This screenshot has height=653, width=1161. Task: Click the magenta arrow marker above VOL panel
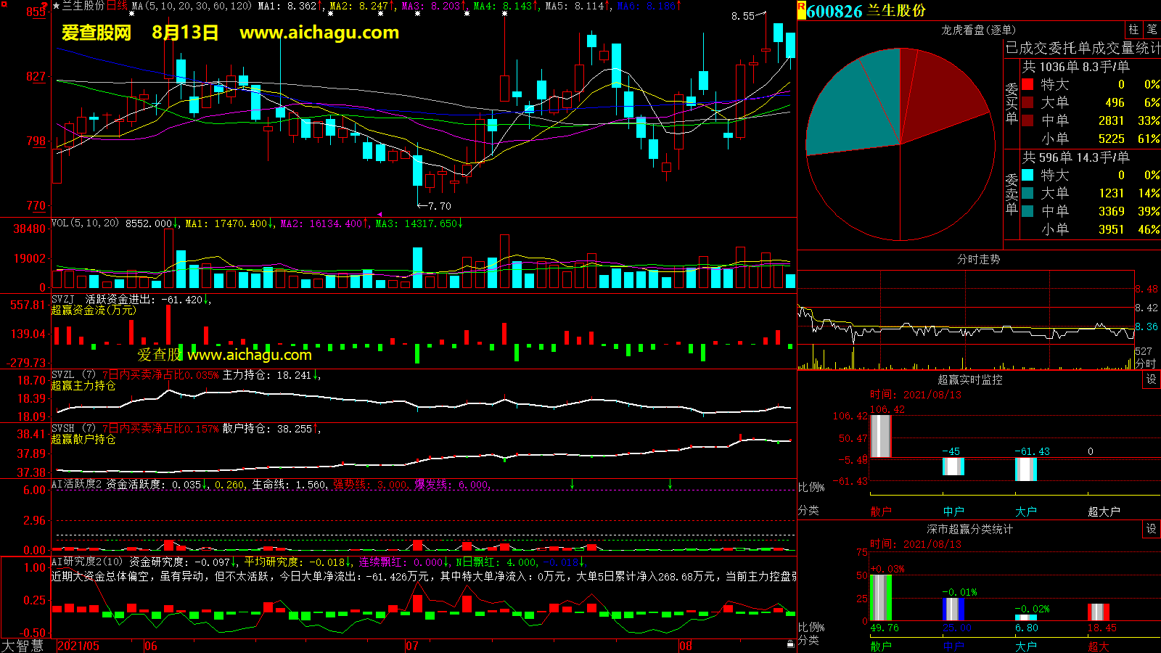380,214
